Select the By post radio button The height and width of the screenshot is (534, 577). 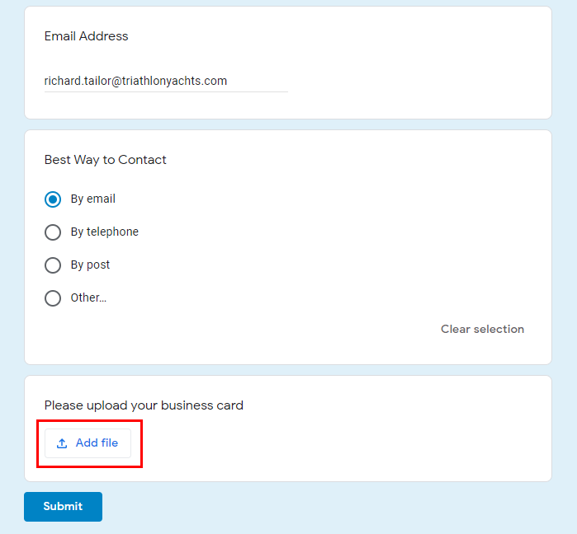[53, 265]
